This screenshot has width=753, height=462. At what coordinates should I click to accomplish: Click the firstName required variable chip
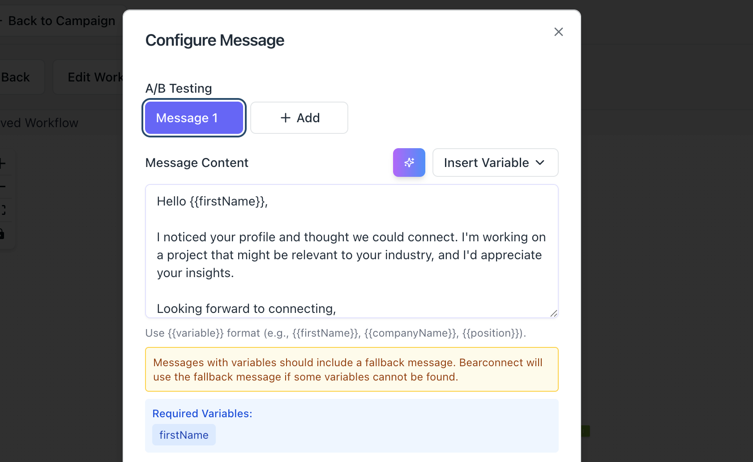coord(184,435)
